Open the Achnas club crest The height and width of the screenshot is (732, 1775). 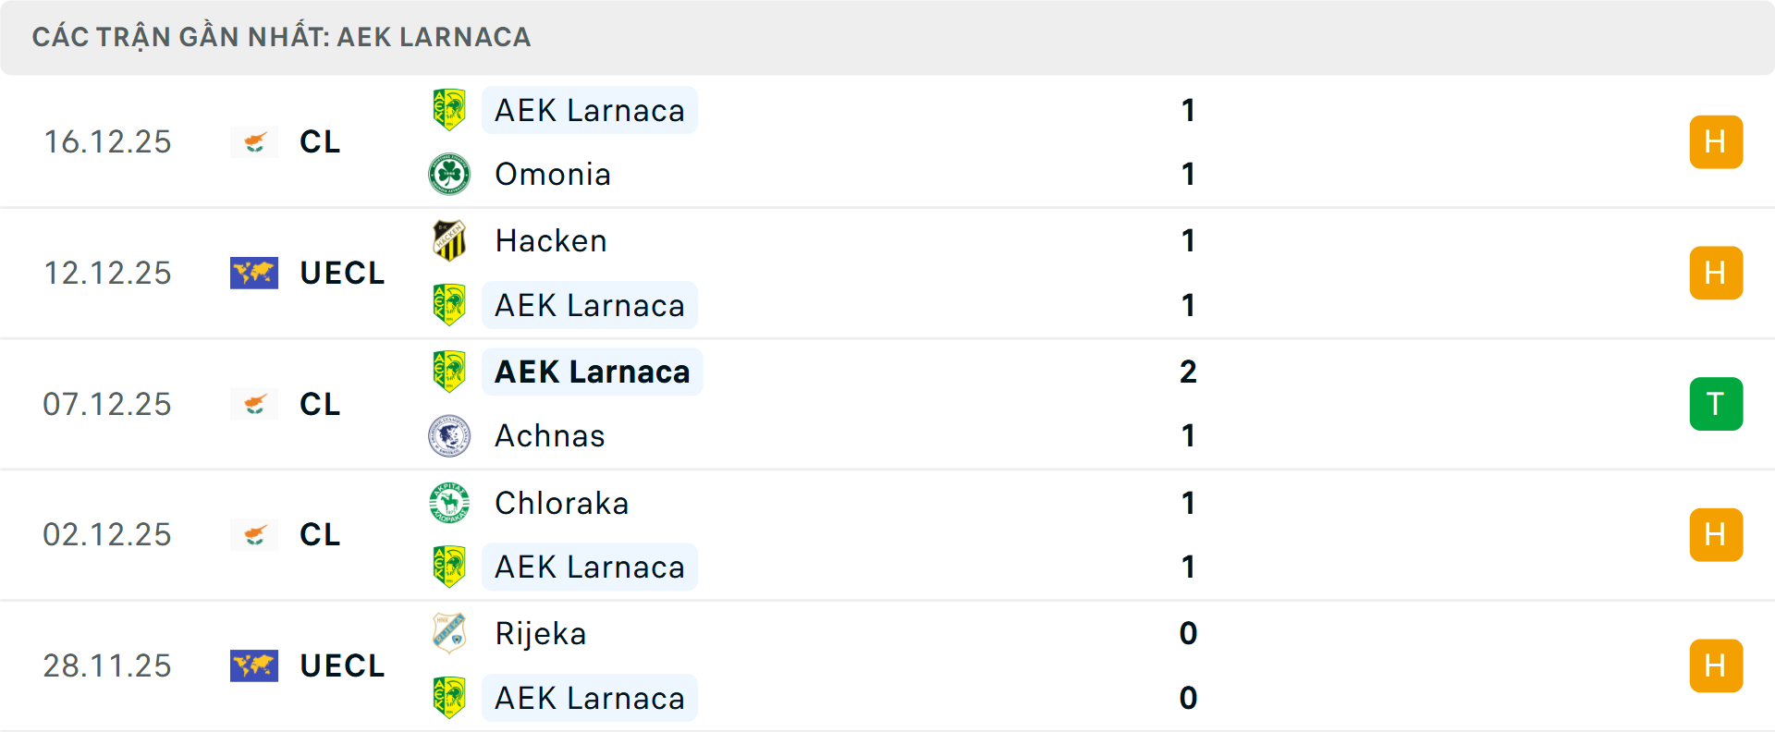[449, 435]
